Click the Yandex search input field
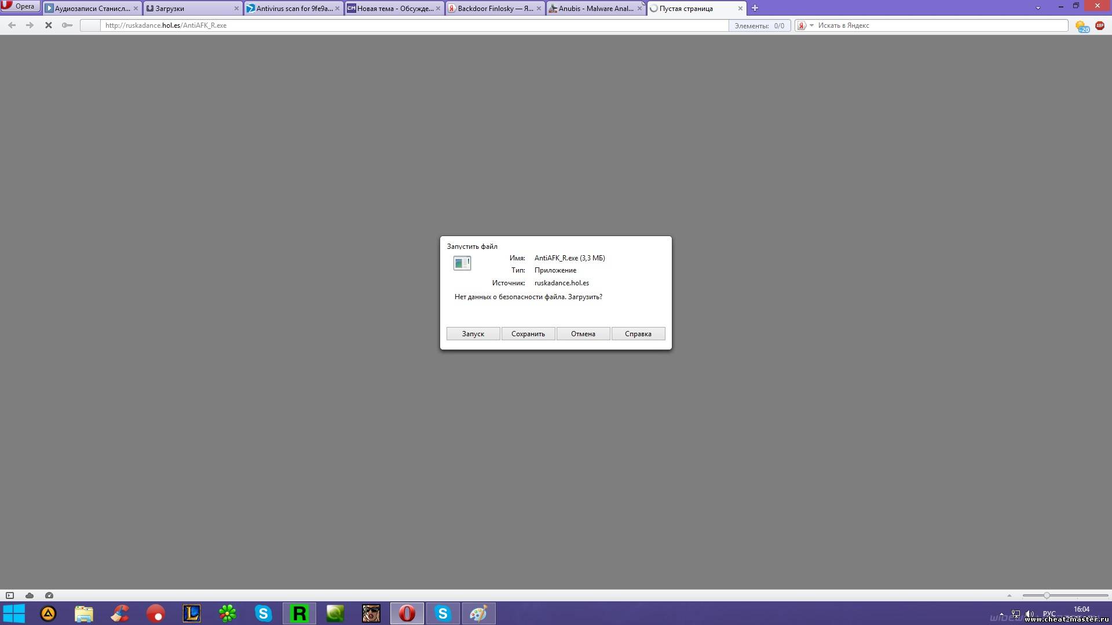 [x=938, y=25]
